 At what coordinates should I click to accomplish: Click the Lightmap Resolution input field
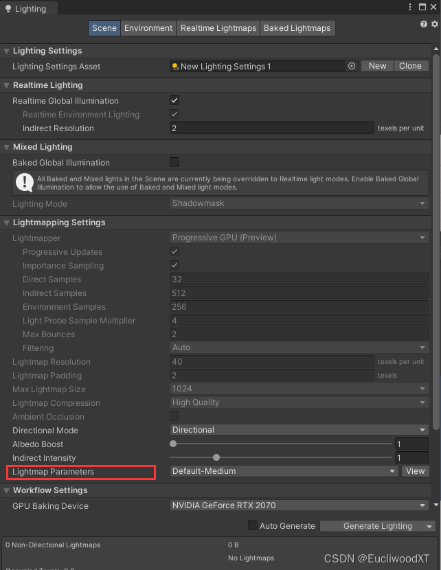tap(271, 361)
